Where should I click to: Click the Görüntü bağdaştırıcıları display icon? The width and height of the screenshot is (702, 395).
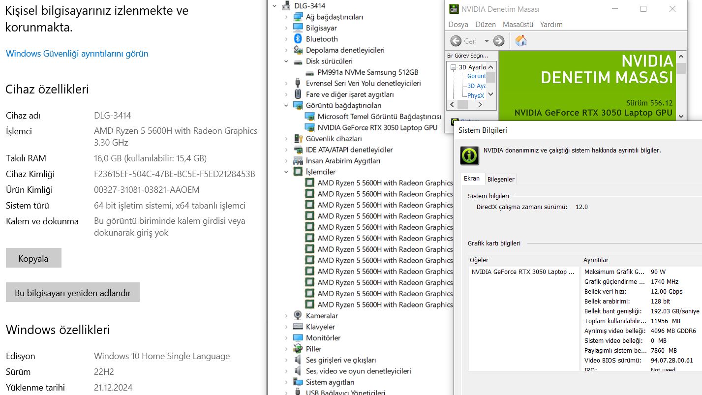298,105
